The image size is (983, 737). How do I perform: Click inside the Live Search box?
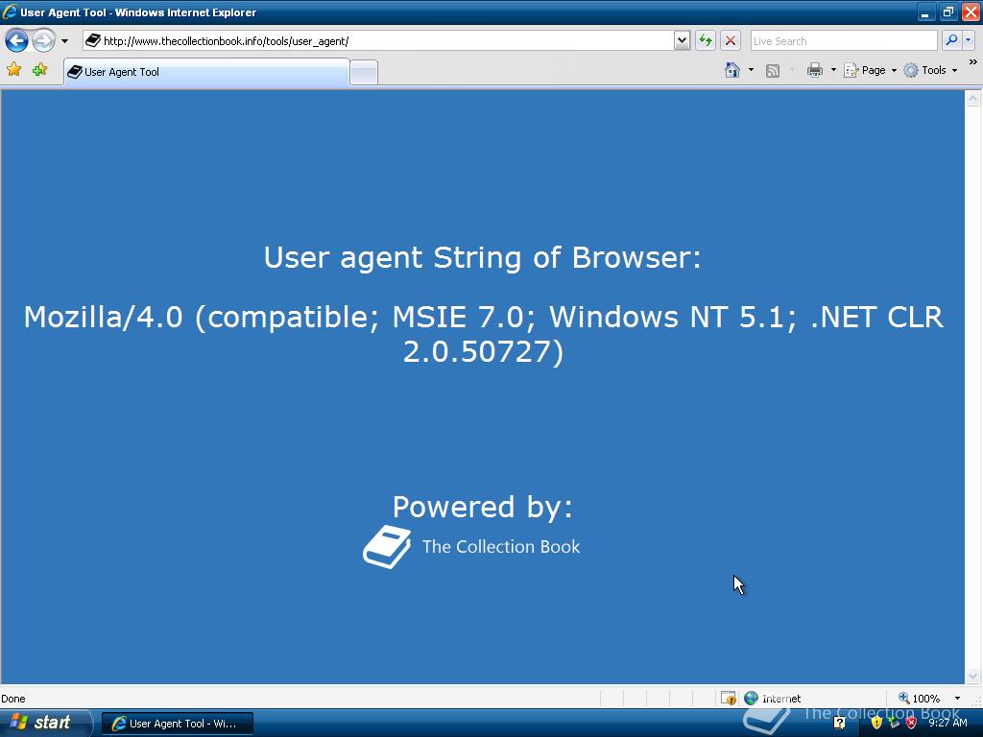(844, 40)
